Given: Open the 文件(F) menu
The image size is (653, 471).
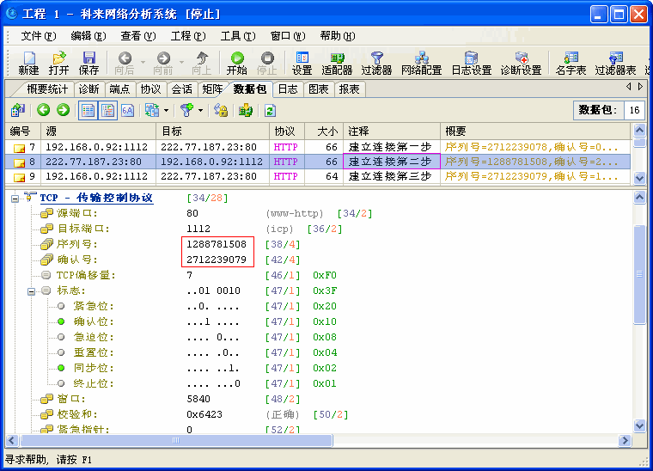Looking at the screenshot, I should coord(38,36).
